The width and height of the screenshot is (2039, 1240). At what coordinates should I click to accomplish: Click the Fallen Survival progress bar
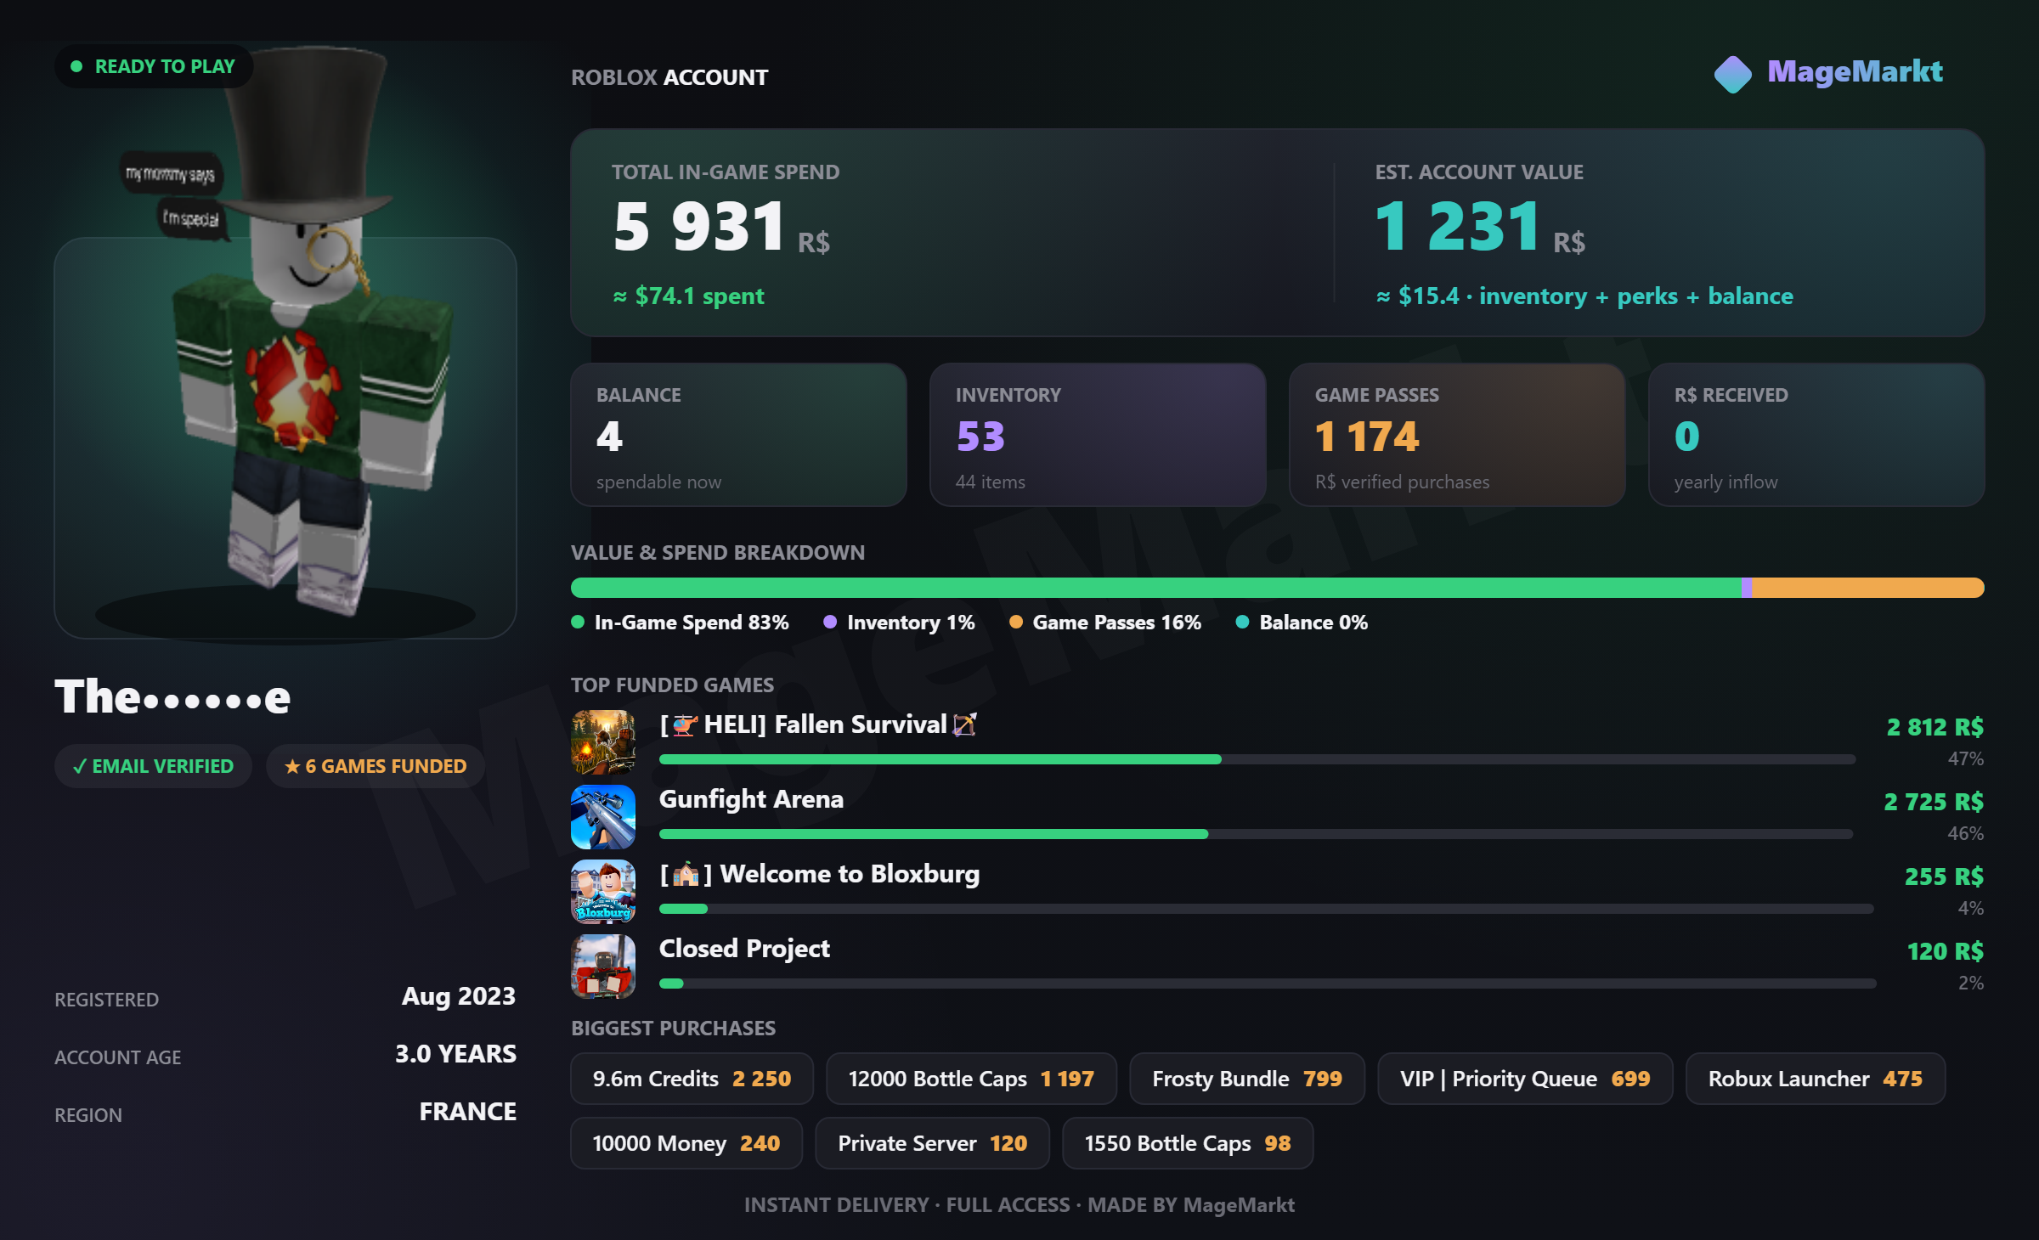(1257, 759)
